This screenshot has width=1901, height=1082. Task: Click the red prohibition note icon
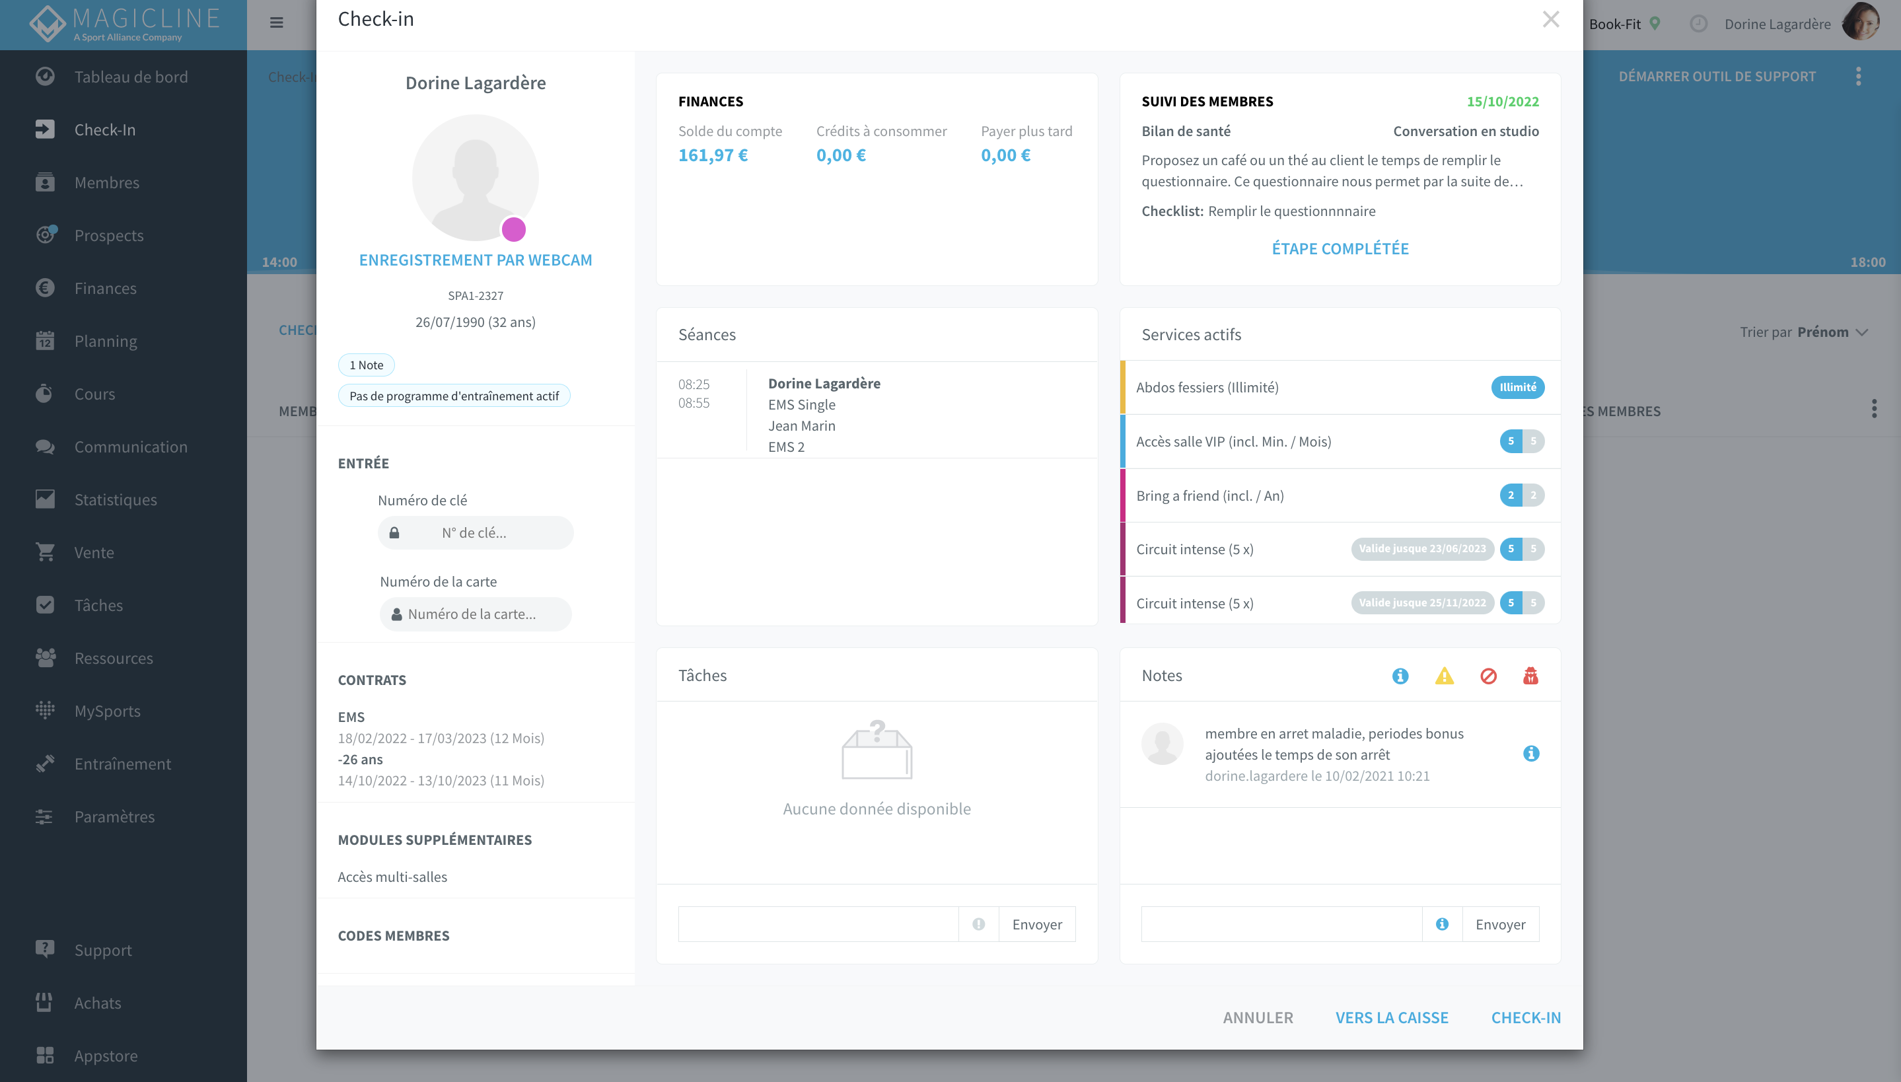point(1488,676)
